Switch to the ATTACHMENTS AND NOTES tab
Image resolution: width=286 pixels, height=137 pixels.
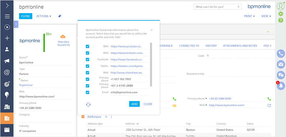(x=240, y=46)
